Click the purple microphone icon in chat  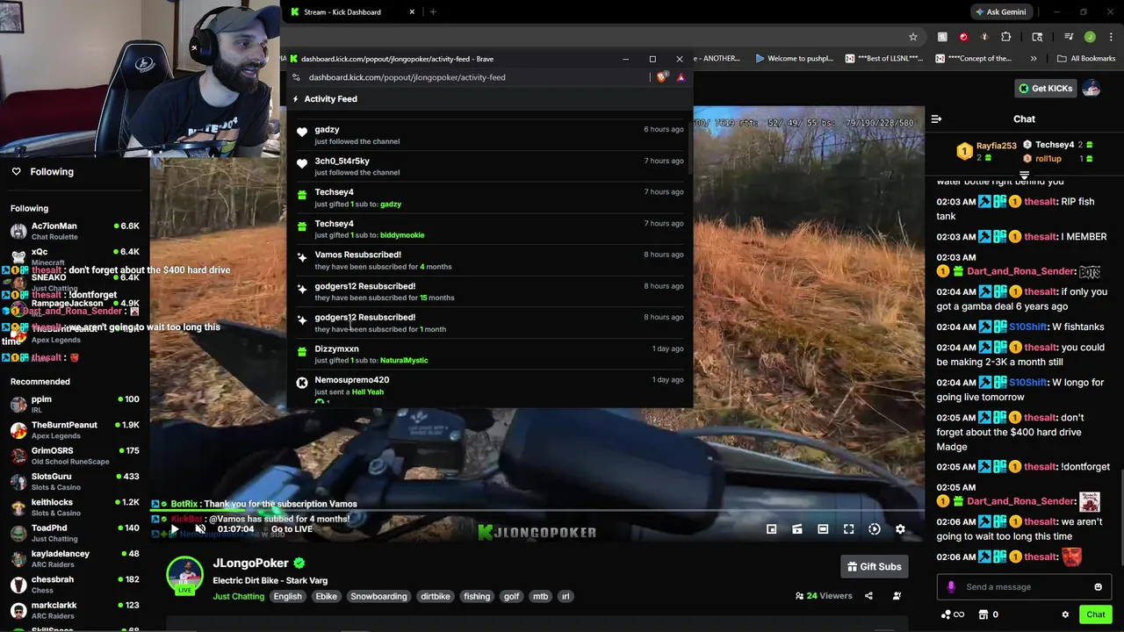click(x=951, y=587)
